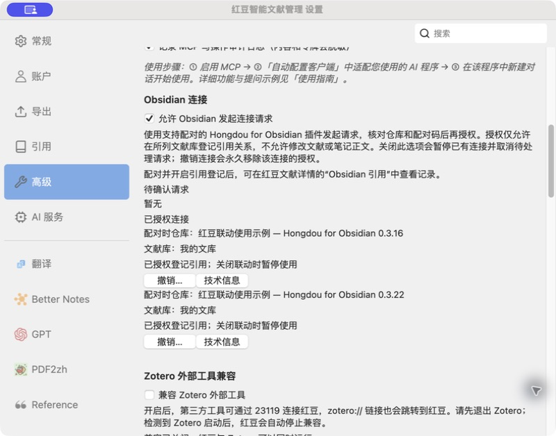The image size is (556, 436).
Task: Click the Hongdou for Obsidian 0.3.16 line
Action: tap(273, 233)
